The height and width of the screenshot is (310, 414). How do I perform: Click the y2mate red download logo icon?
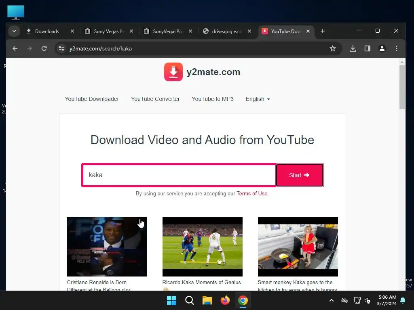pos(173,72)
